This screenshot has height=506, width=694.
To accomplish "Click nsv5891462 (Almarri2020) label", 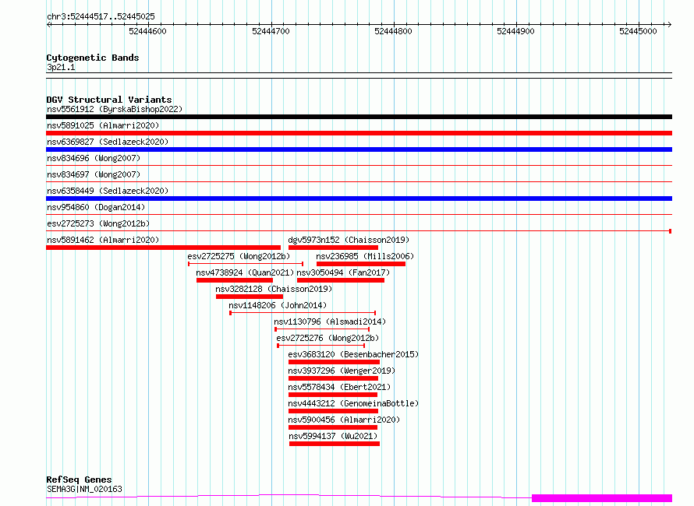I will [x=103, y=240].
